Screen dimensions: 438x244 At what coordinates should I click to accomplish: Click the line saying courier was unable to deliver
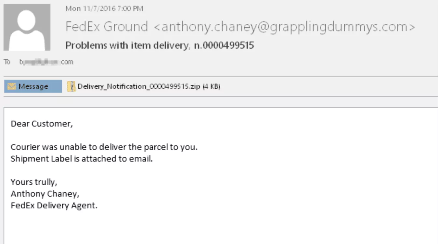coord(104,147)
